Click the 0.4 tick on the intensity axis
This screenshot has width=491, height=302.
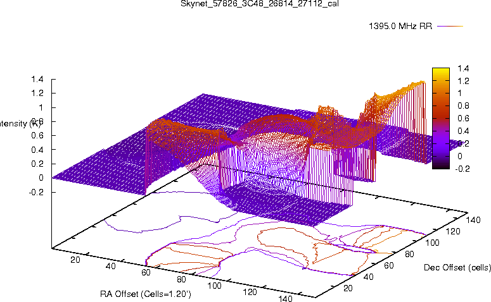tap(37, 150)
